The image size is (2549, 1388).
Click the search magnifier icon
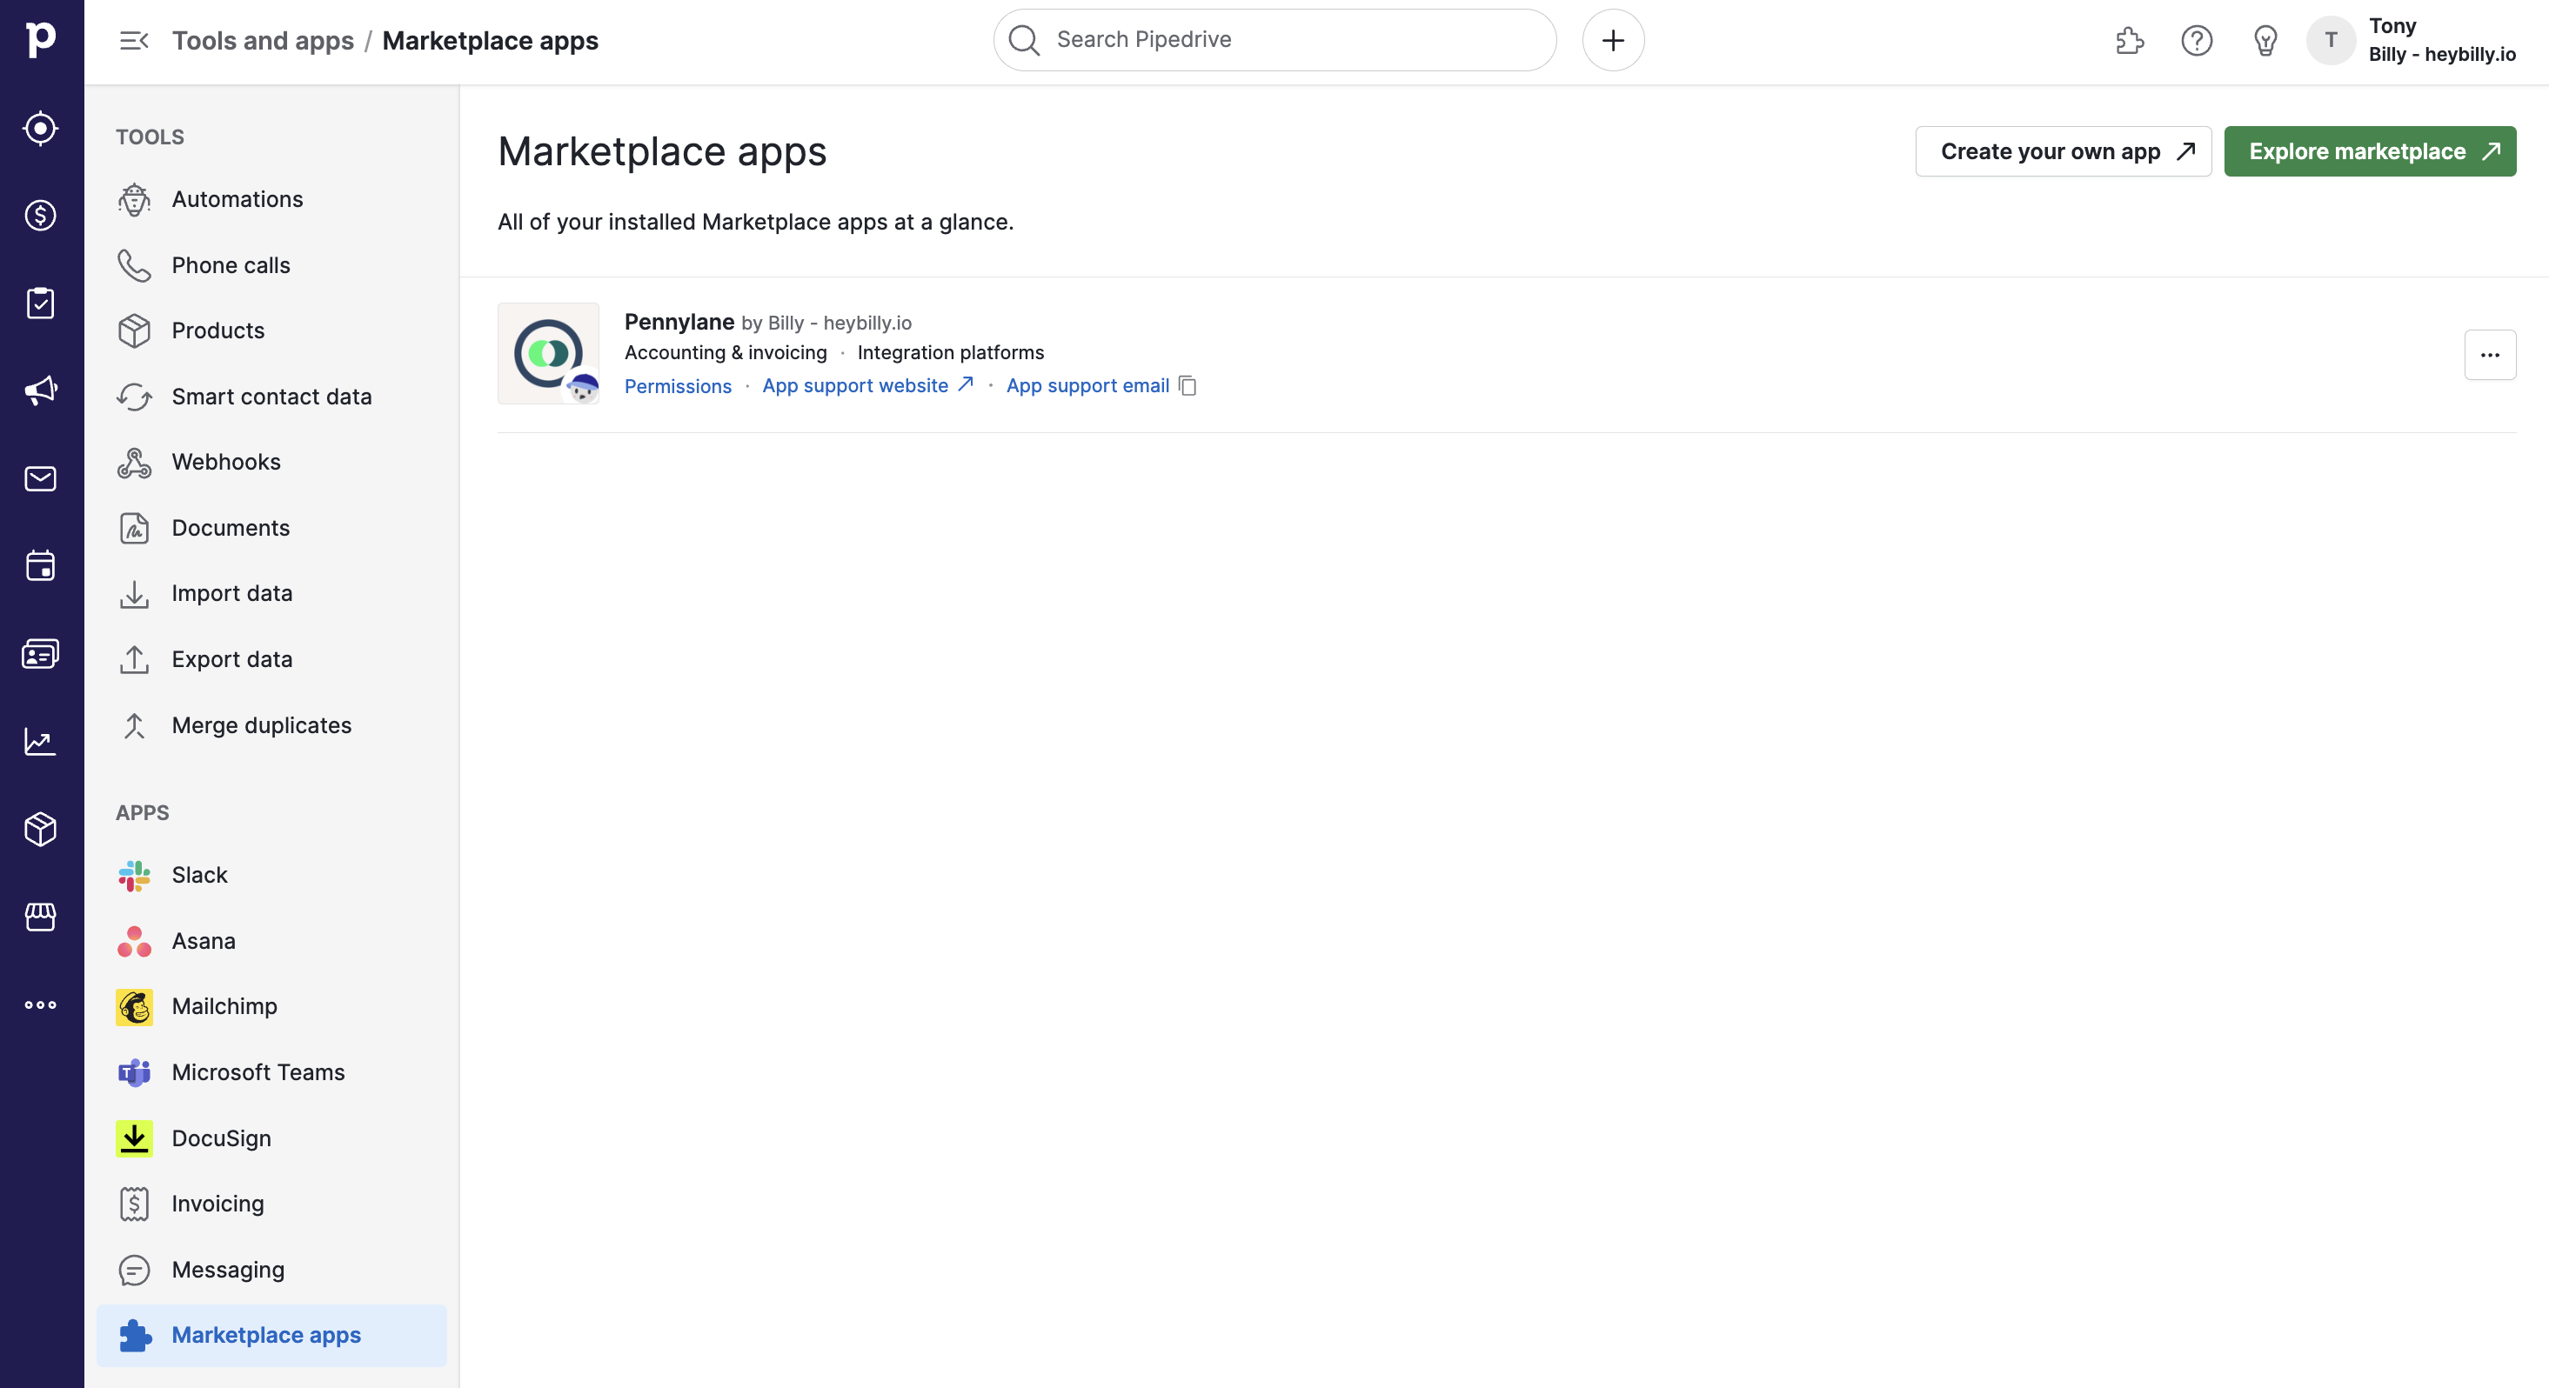[1024, 40]
